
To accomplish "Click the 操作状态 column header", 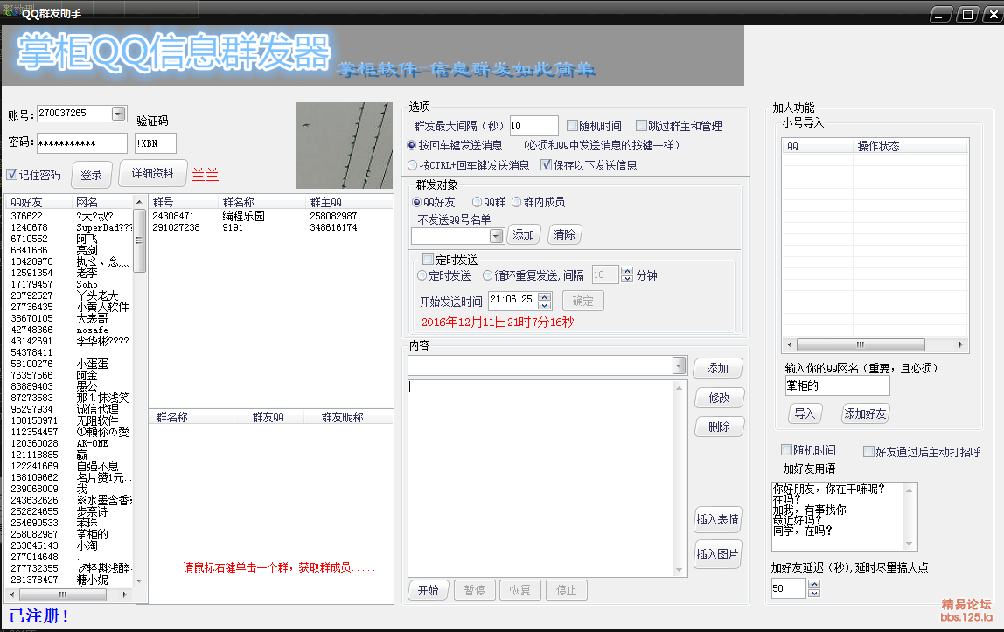I will 910,147.
